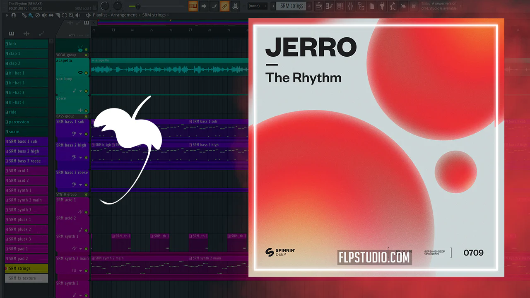This screenshot has width=530, height=298.
Task: Click bar 77 on the playlist timeline ruler
Action: point(190,30)
